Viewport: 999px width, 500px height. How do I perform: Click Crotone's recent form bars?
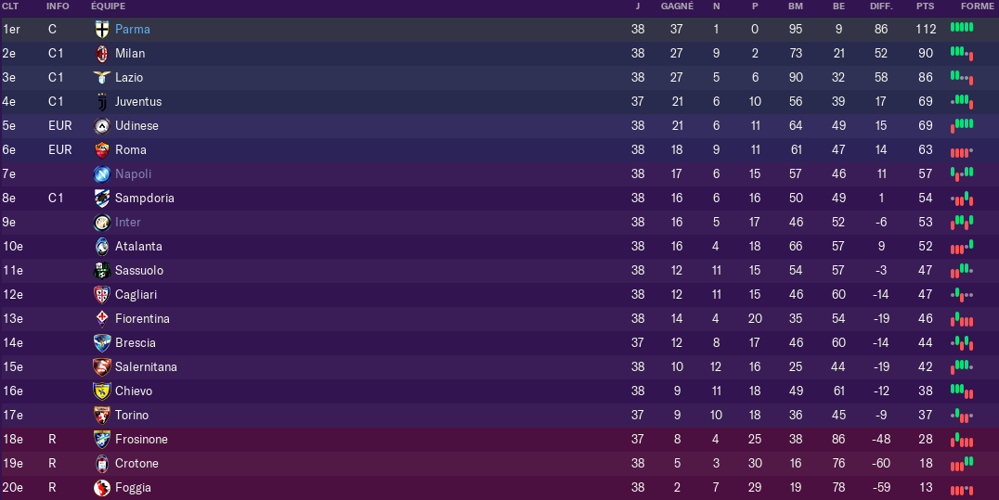(962, 464)
